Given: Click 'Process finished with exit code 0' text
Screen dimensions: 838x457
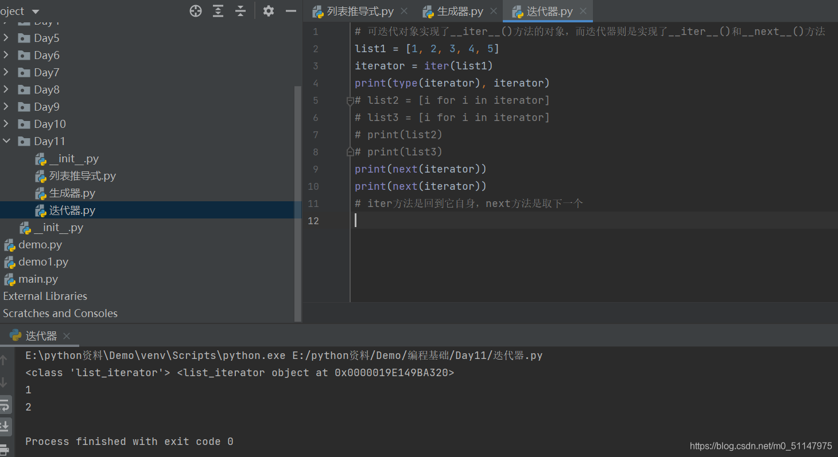Looking at the screenshot, I should 129,442.
